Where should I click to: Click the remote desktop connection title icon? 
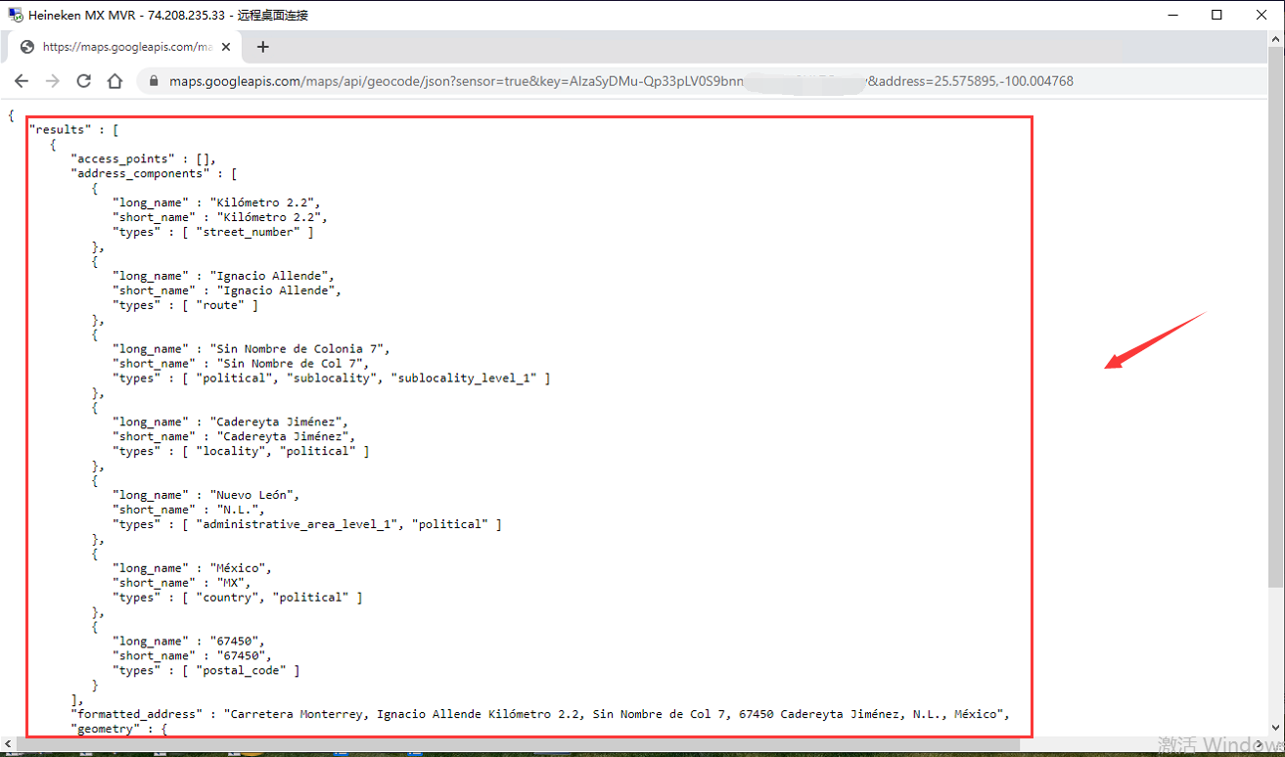pyautogui.click(x=16, y=15)
